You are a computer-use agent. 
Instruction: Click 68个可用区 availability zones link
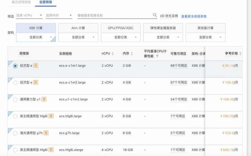(179, 66)
